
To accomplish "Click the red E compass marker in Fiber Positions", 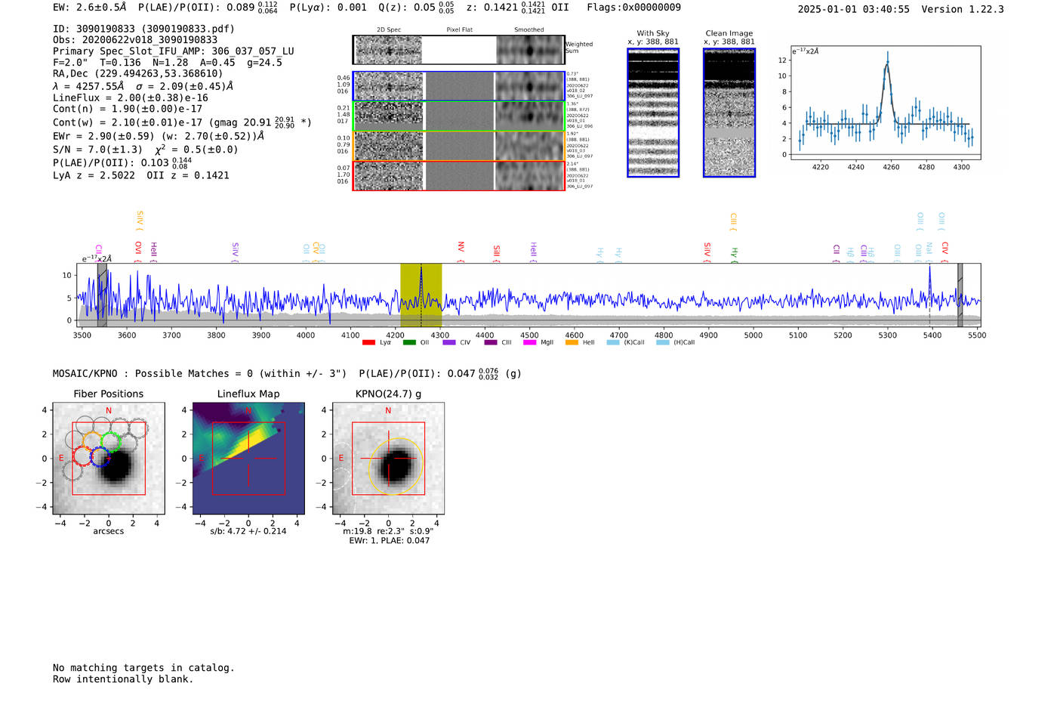I will (x=62, y=458).
